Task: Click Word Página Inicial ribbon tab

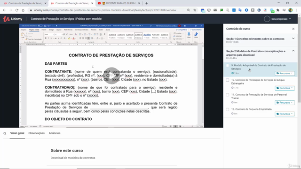Action: tap(34, 30)
